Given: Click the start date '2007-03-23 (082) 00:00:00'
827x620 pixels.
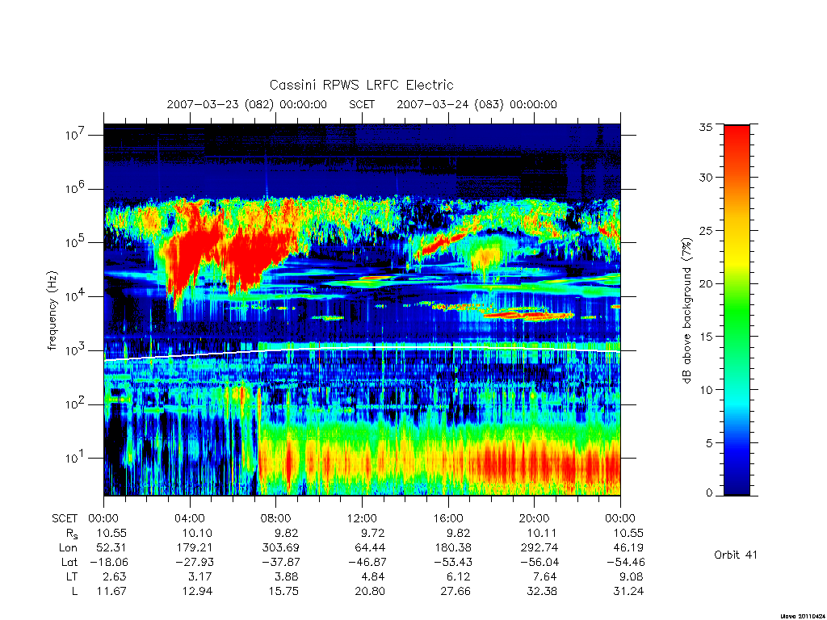Looking at the screenshot, I should 247,104.
